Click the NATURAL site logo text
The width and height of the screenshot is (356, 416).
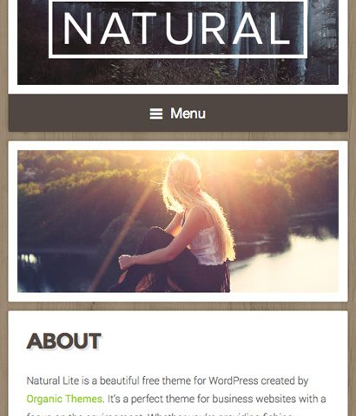click(177, 29)
